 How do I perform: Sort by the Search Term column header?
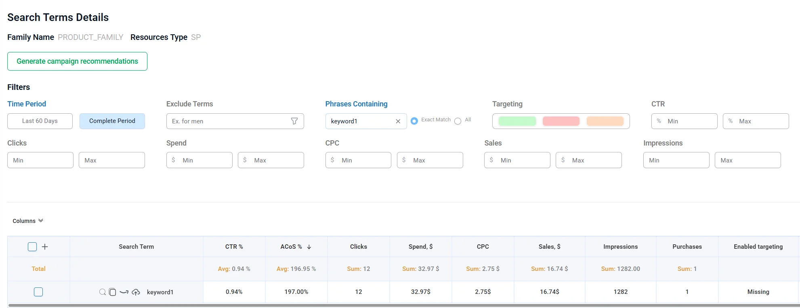pos(136,247)
